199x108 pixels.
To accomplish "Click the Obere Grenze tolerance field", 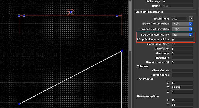I will pos(182,70).
